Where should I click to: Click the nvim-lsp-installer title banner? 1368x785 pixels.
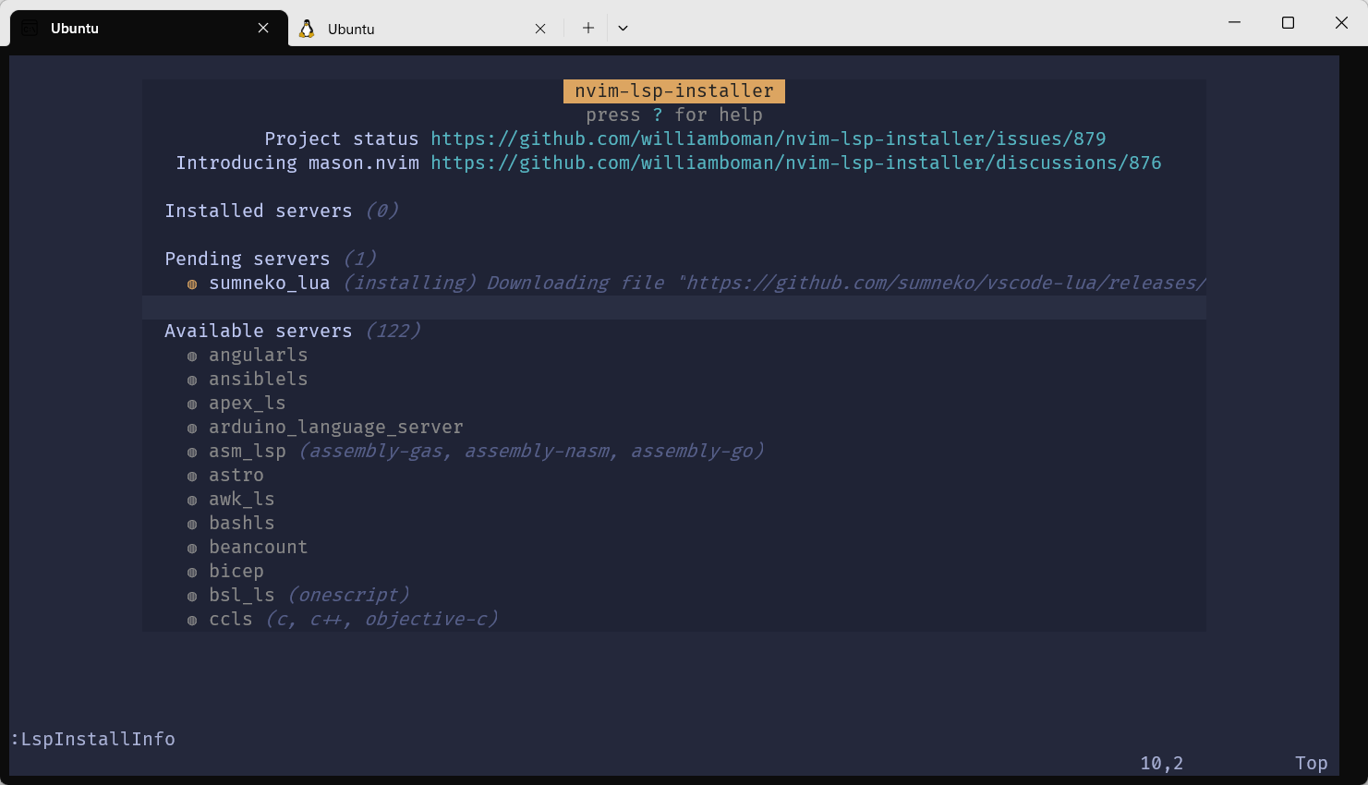[x=673, y=91]
